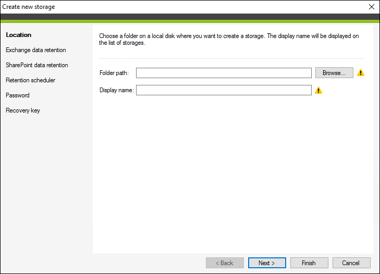Click the Create new storage title text
Image resolution: width=380 pixels, height=274 pixels.
pos(29,7)
